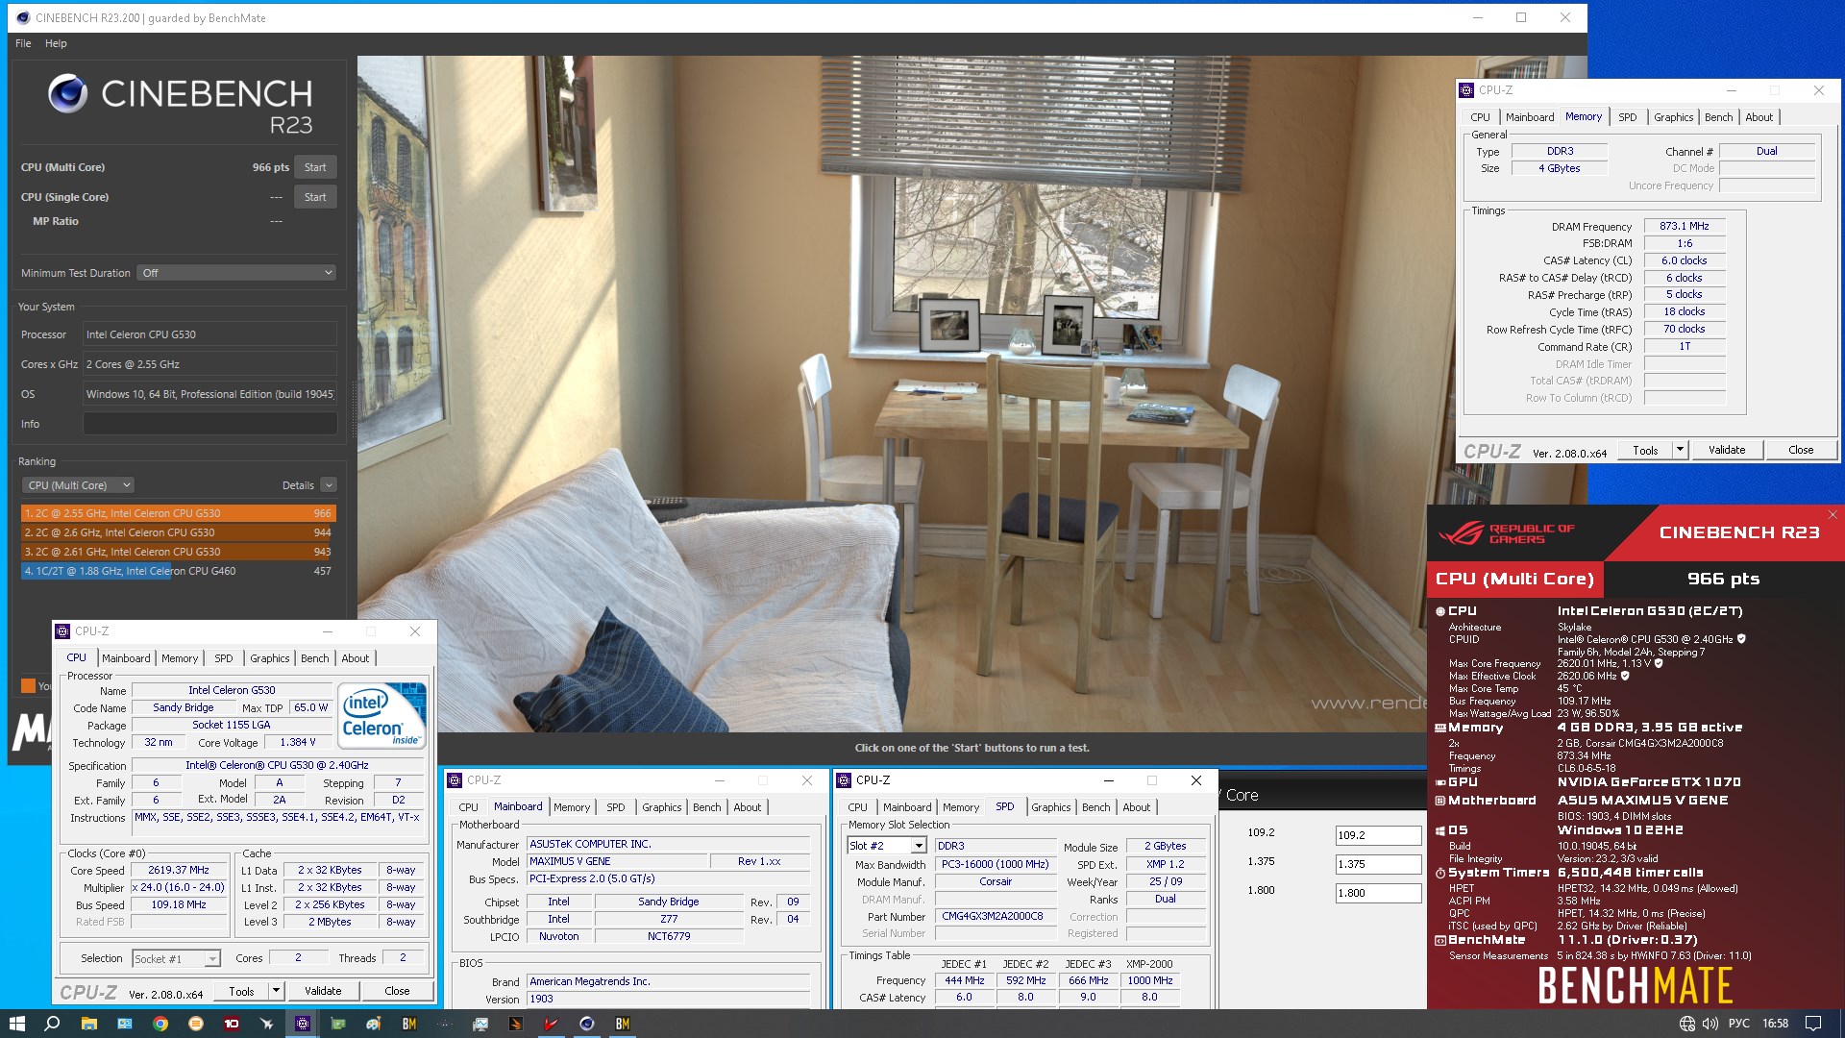1845x1038 pixels.
Task: Open the Cinebench File menu
Action: pos(23,43)
